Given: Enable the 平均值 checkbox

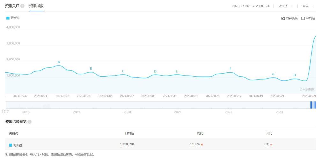Looking at the screenshot, I should point(303,18).
